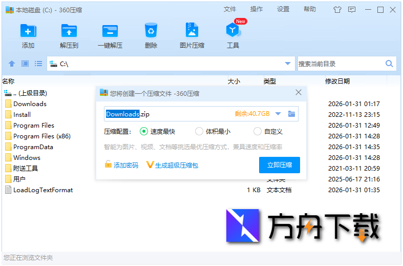Expand the path address dropdown arrow
403x266 pixels.
coord(288,64)
